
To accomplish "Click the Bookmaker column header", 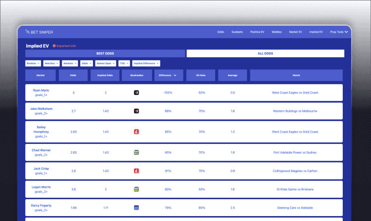I will pos(137,75).
